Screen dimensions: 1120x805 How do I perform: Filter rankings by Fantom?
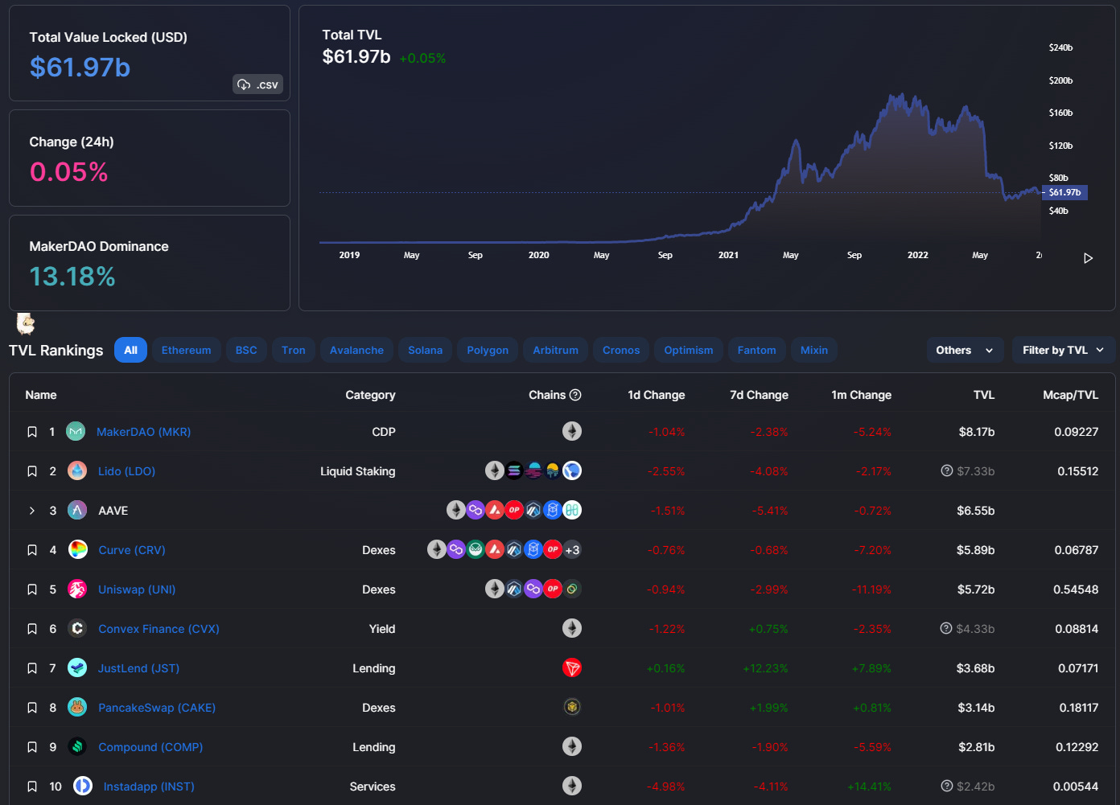757,350
